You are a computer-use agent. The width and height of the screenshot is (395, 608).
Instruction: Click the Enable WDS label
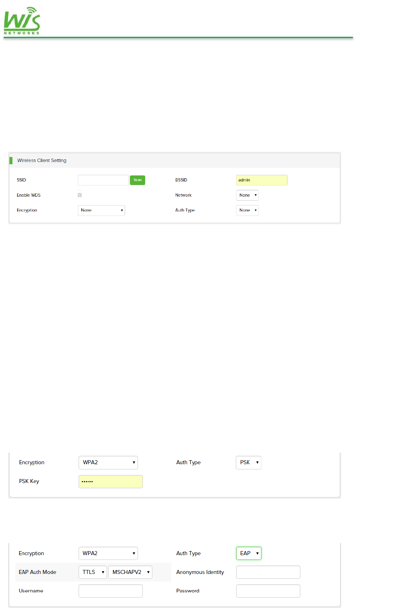[x=28, y=195]
